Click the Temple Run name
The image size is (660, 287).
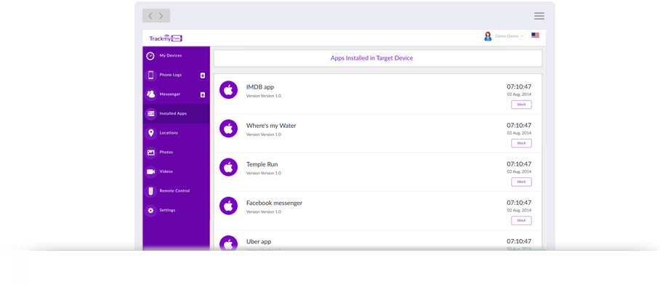(x=262, y=164)
